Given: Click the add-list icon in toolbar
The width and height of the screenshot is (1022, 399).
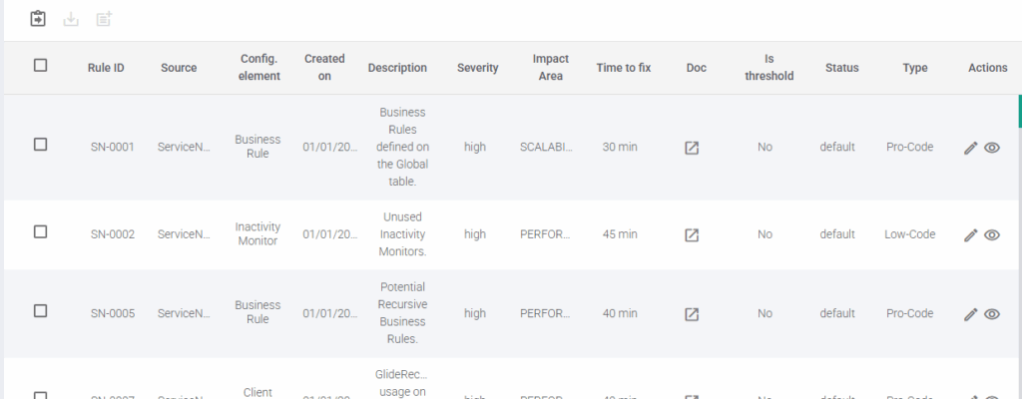Looking at the screenshot, I should (x=104, y=19).
